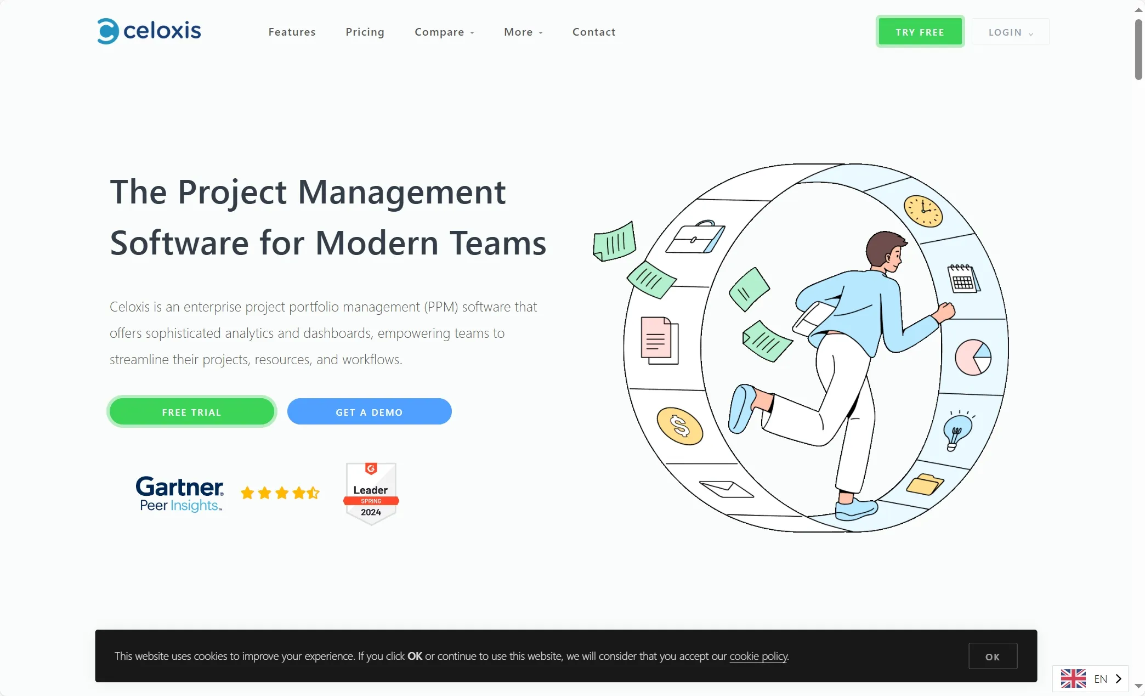Expand the More navigation dropdown
Viewport: 1145px width, 696px height.
pyautogui.click(x=523, y=31)
